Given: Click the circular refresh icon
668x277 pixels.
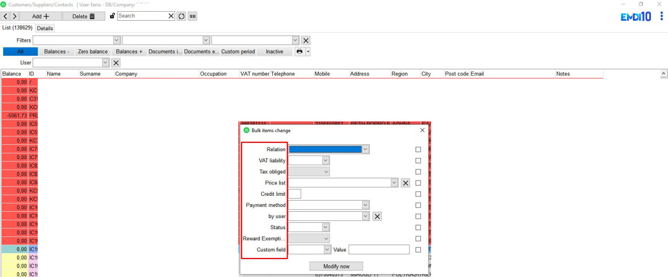Looking at the screenshot, I should point(181,16).
